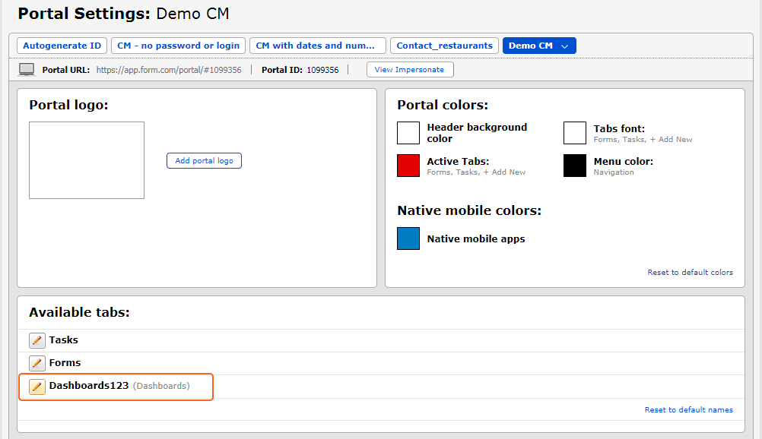Edit the Dashboards123 tab name via pencil icon

click(37, 387)
